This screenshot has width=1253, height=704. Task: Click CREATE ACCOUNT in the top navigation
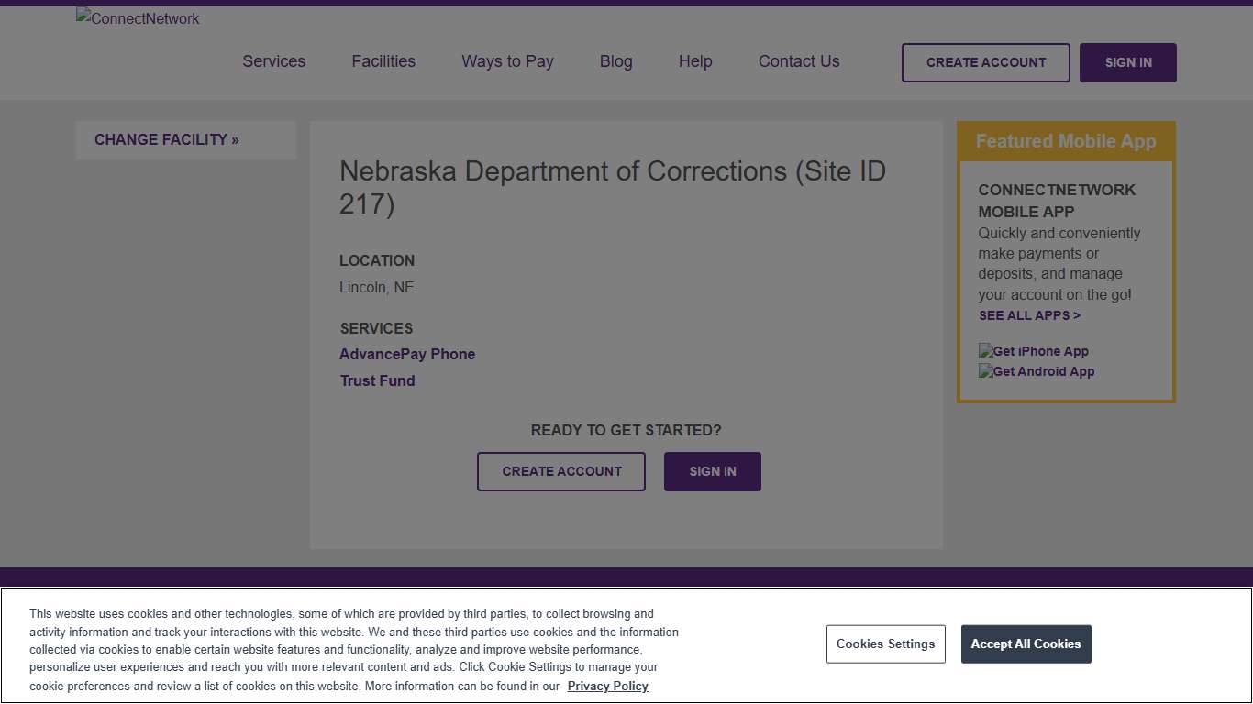tap(985, 62)
